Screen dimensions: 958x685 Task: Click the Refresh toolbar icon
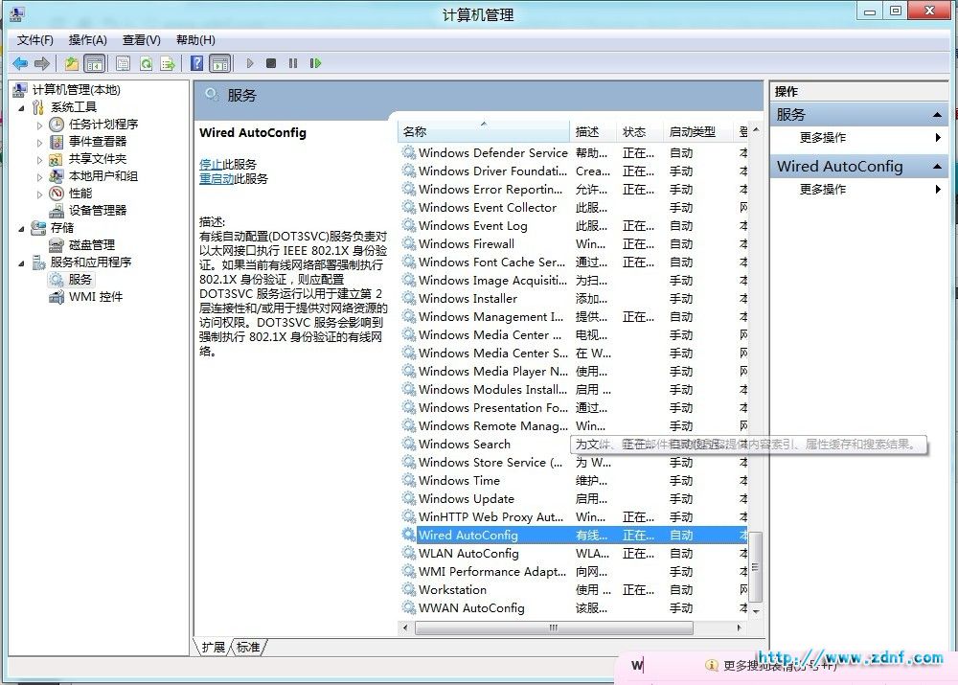[x=146, y=63]
